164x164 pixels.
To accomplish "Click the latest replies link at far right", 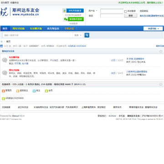I will 160,46.
